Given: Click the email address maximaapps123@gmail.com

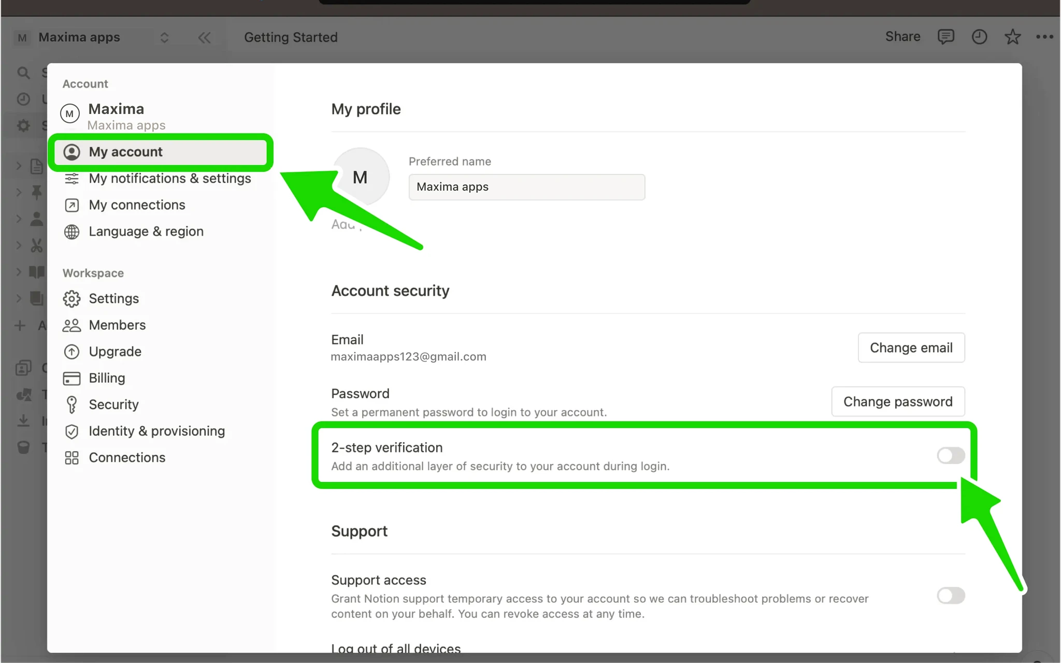Looking at the screenshot, I should click(408, 357).
